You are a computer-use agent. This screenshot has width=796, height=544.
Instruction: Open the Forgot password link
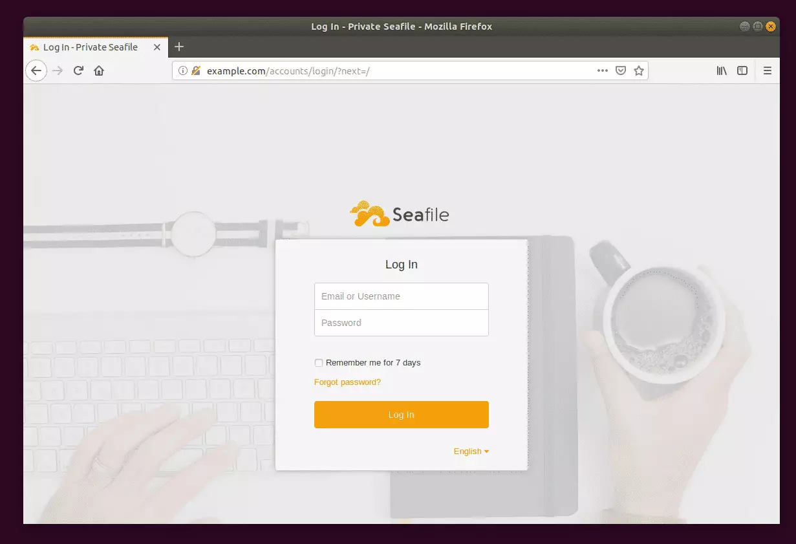tap(347, 382)
